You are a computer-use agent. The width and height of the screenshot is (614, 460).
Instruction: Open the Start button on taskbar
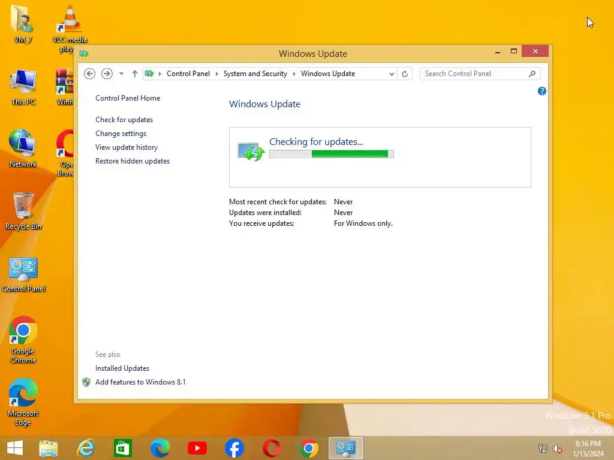pos(15,448)
